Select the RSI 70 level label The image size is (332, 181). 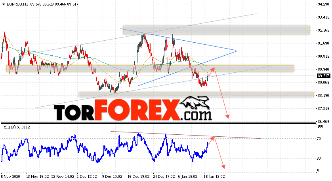point(319,139)
